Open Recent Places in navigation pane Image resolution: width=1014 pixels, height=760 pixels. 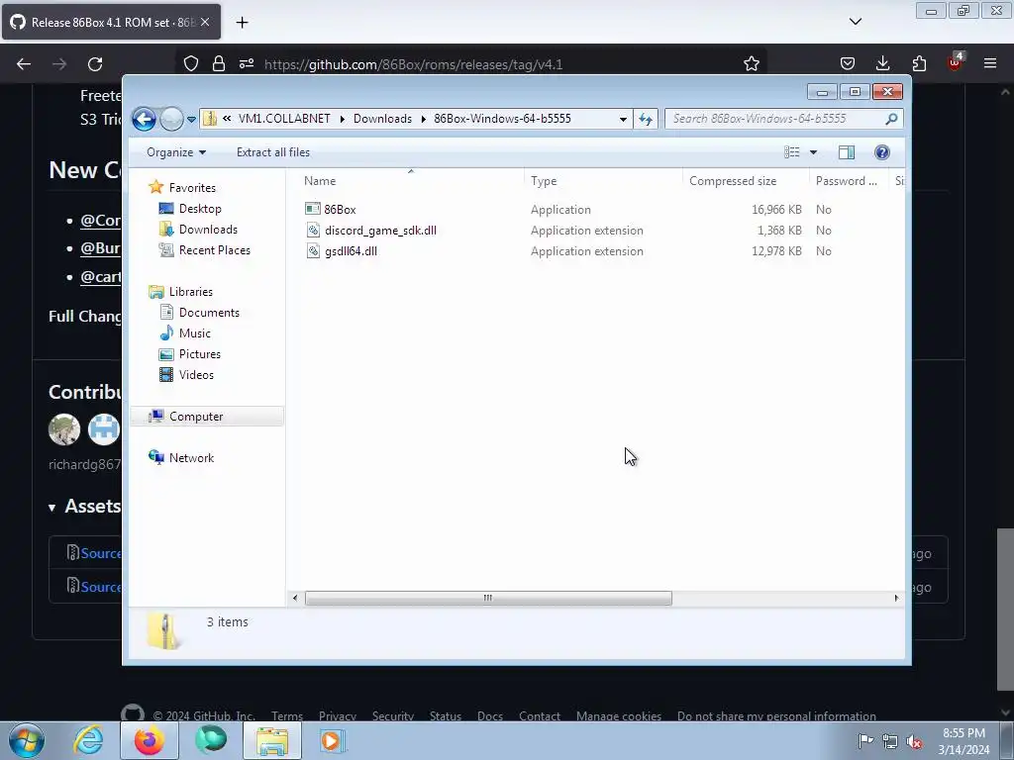pyautogui.click(x=215, y=250)
